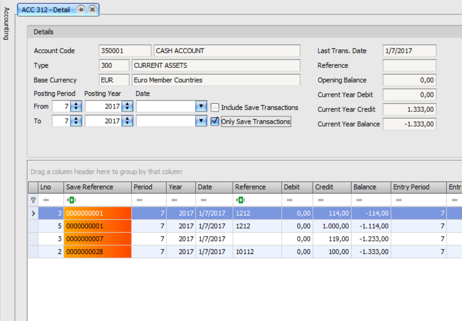This screenshot has width=462, height=321.
Task: Click the Reference column filter operator icon
Action: click(241, 200)
